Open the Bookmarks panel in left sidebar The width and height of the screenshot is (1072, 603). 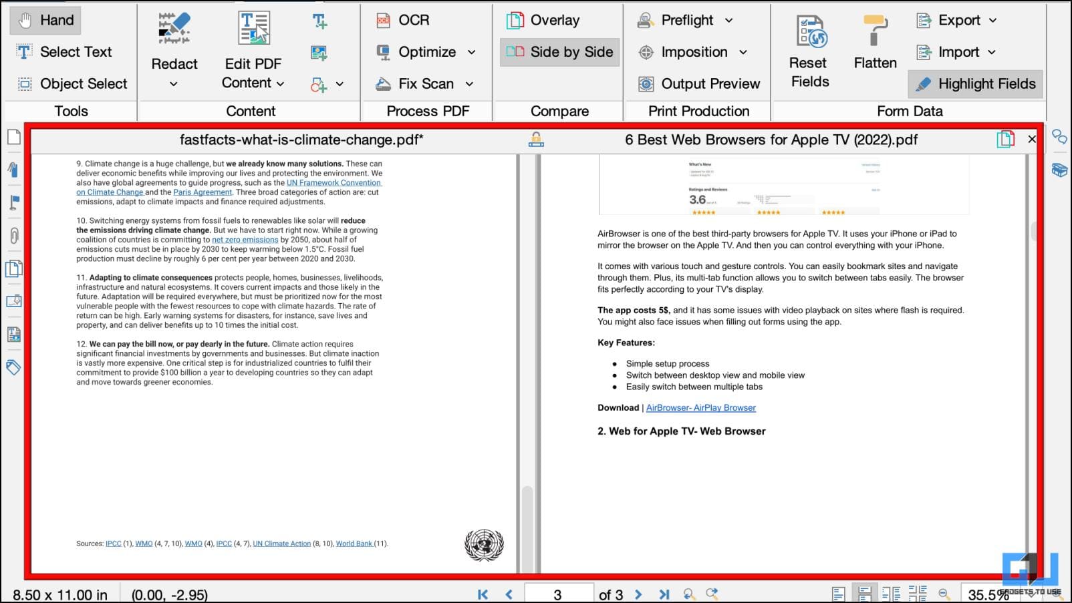13,170
